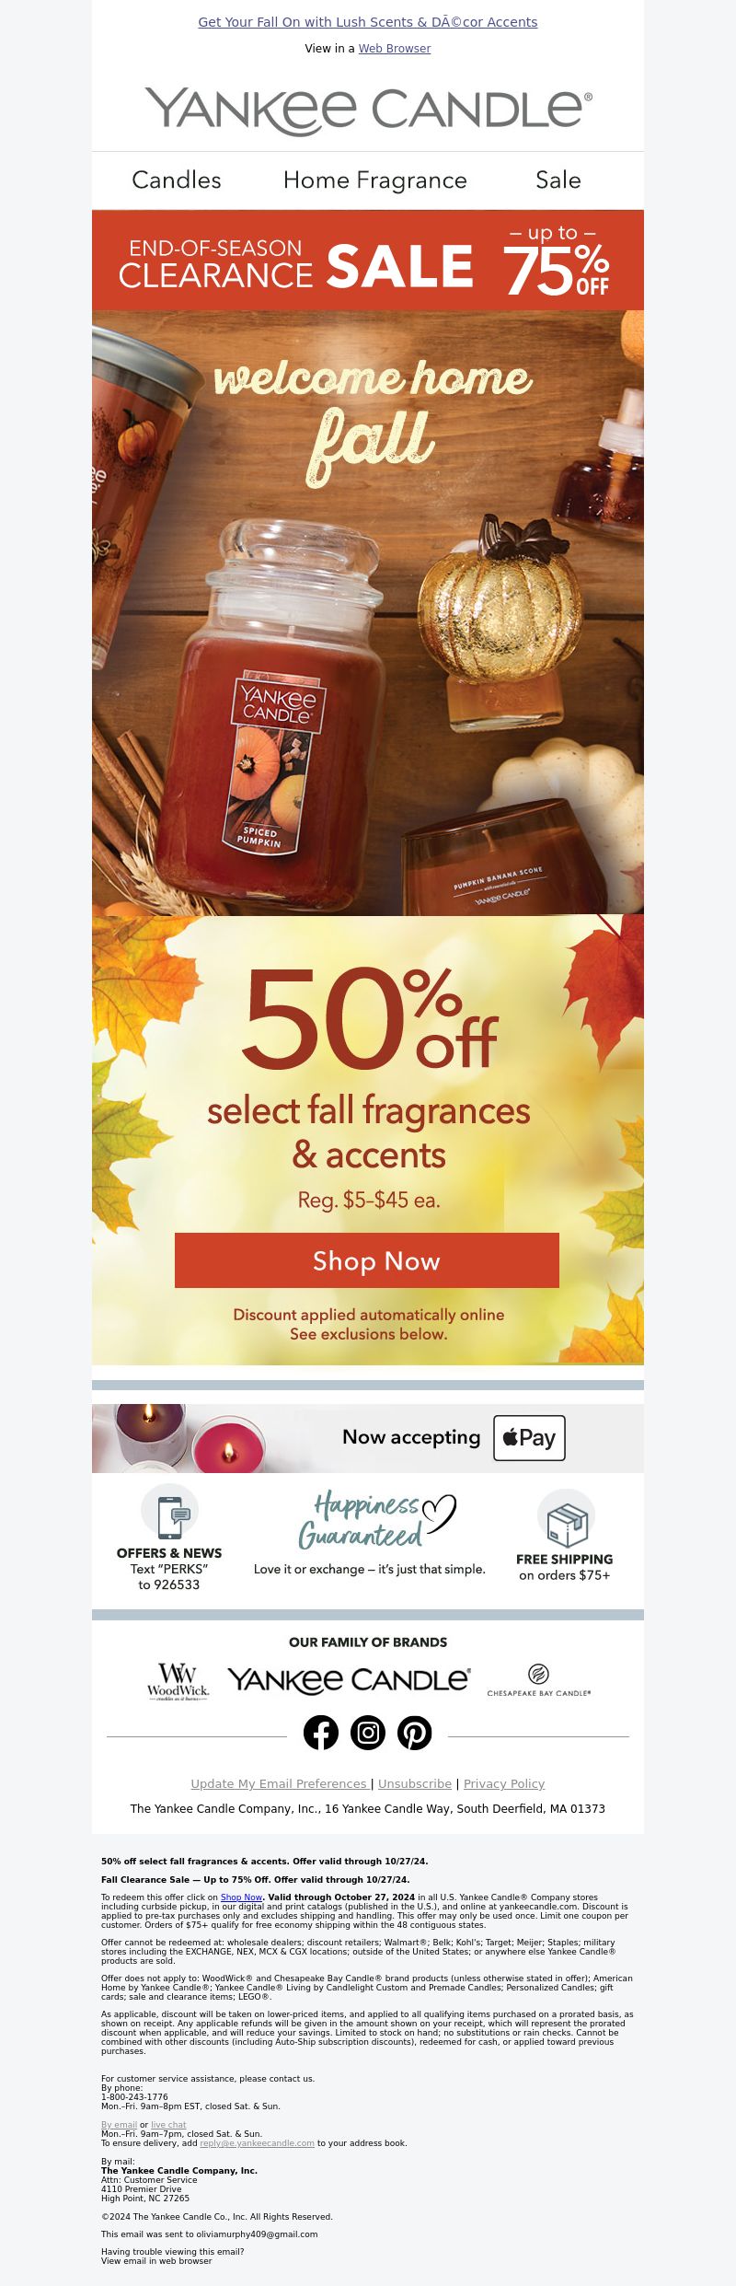The height and width of the screenshot is (2286, 736).
Task: Click the Offers & News phone icon
Action: (169, 1513)
